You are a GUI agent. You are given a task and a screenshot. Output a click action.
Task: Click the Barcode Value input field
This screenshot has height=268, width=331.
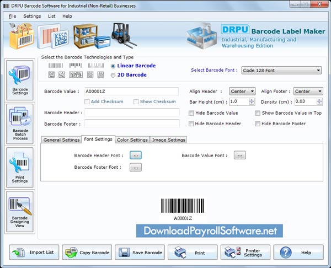[131, 92]
